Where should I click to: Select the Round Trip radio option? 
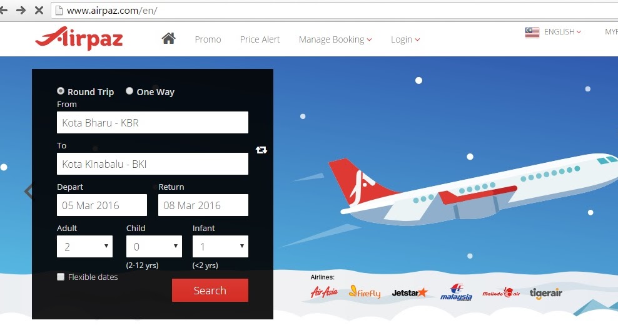click(60, 91)
